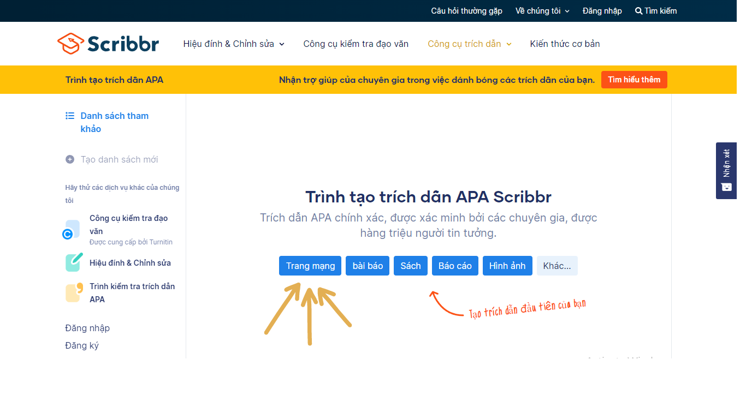Click the Scribbr graduation cap logo icon

coord(70,44)
